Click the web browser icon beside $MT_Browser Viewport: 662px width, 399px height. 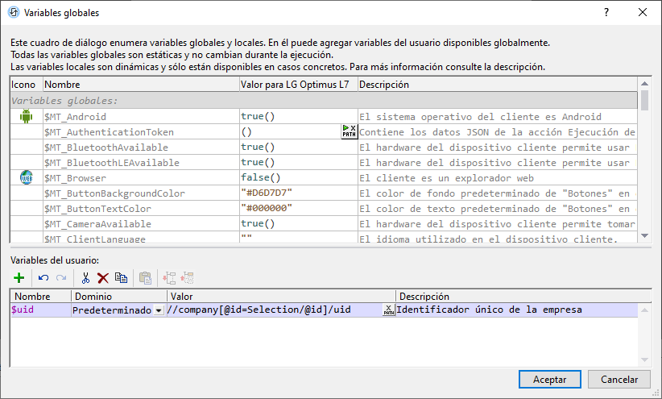click(25, 177)
